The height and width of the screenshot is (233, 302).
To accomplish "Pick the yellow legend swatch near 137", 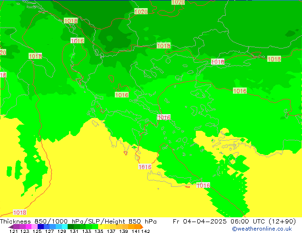I will [111, 226].
